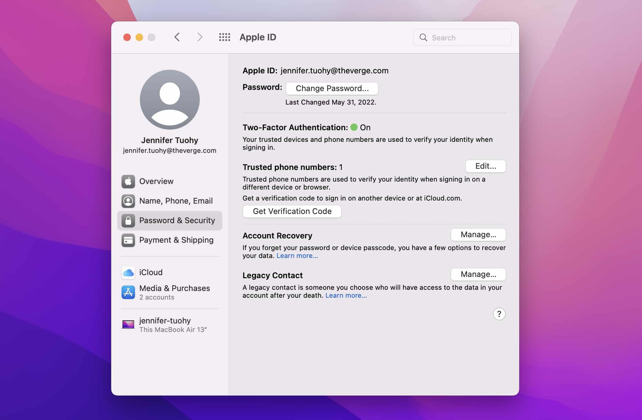Open Media & Purchases App Store icon
The image size is (642, 420).
coord(128,292)
